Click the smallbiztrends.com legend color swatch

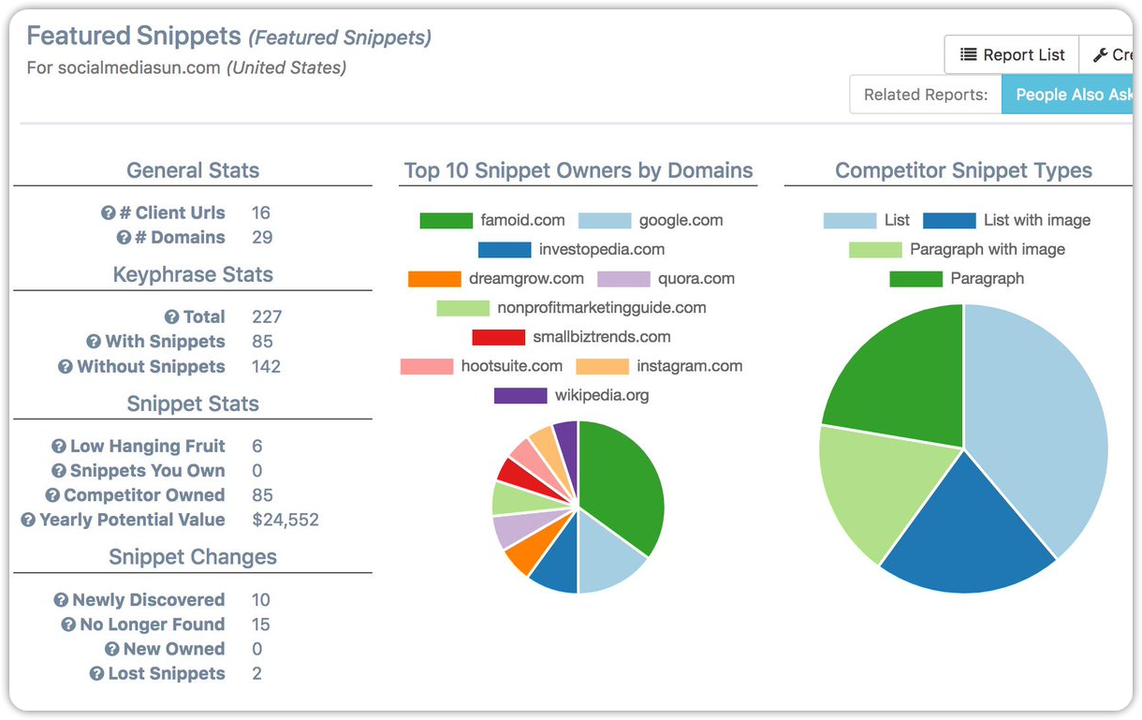[499, 337]
